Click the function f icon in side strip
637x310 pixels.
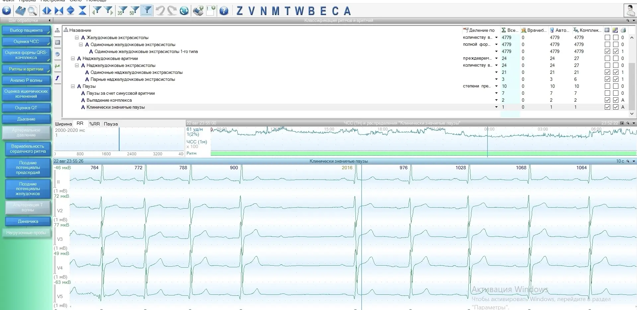57,78
